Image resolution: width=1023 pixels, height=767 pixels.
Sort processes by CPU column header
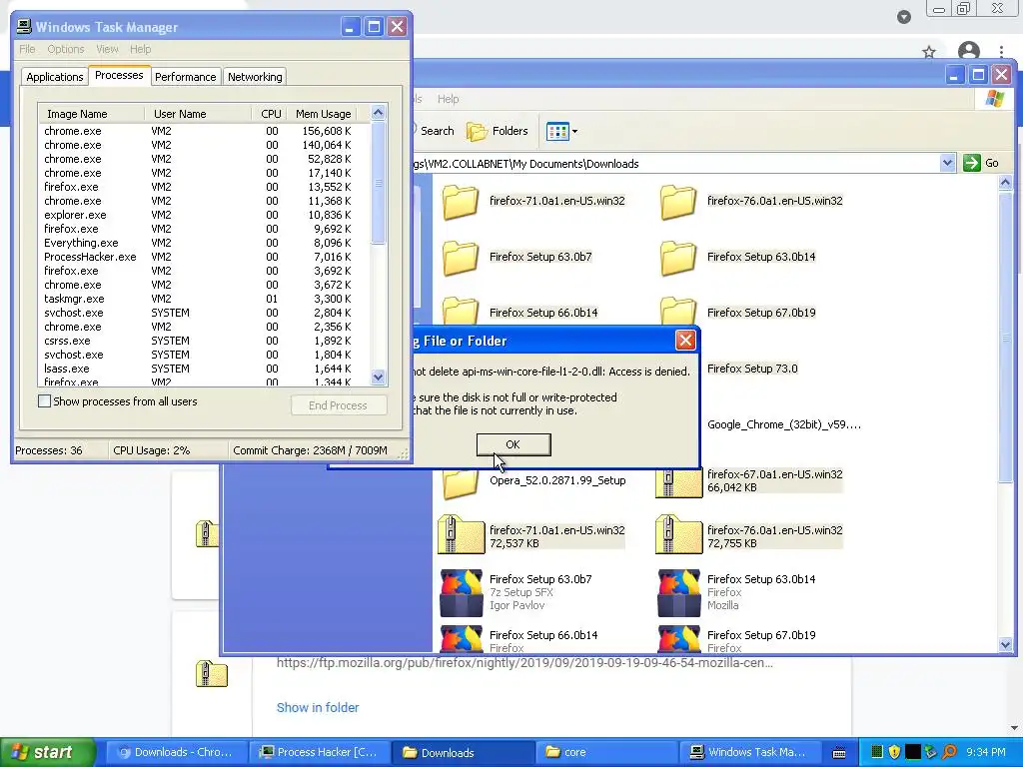269,114
